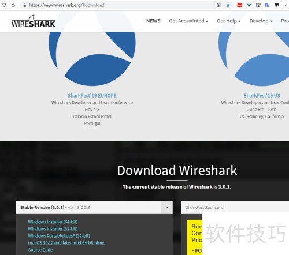Viewport: 289px width, 255px height.
Task: Click the 'Nov 4-8' date text
Action: click(x=92, y=110)
